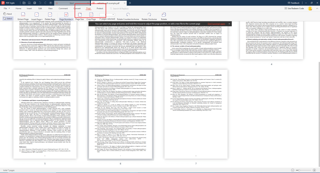The image size is (320, 173).
Task: Click the yellow user avatar icon
Action: (310, 8)
